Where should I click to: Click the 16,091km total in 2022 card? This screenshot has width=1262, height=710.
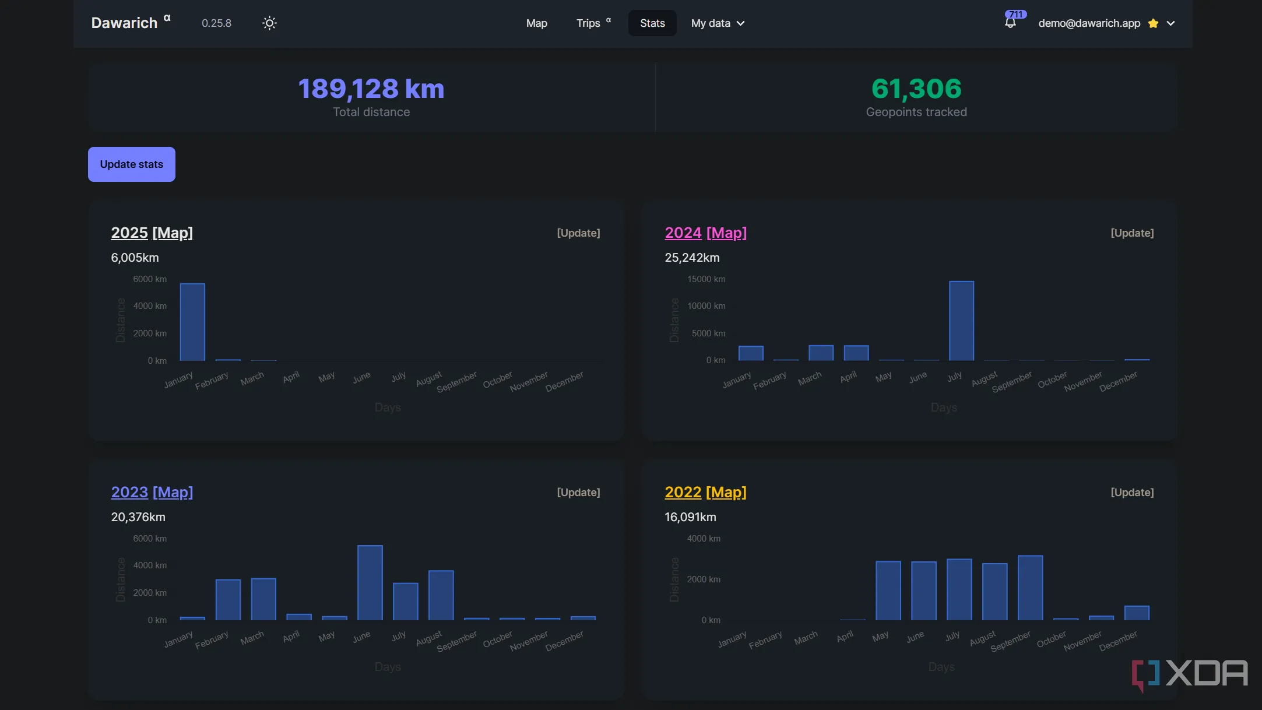point(690,517)
